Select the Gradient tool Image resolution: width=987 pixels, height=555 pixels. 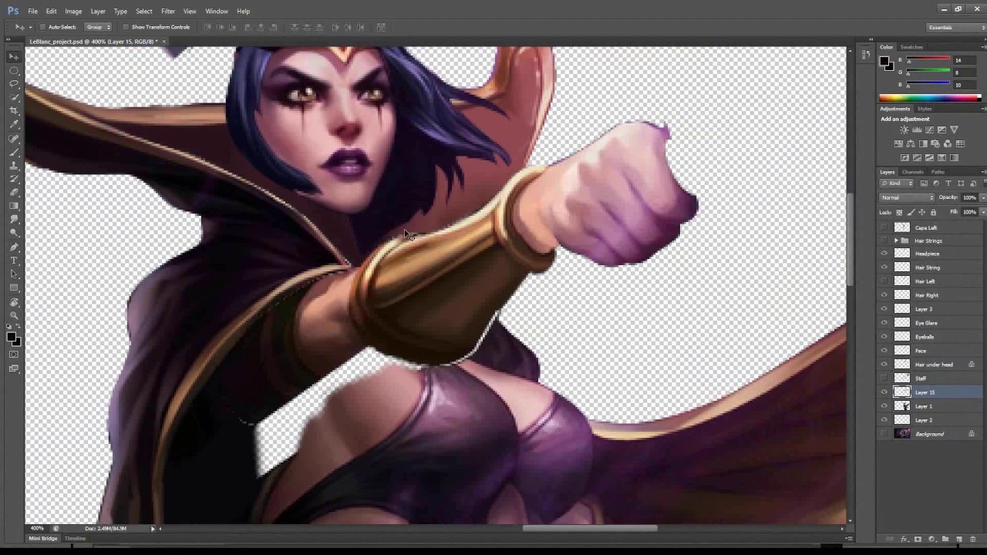point(14,206)
